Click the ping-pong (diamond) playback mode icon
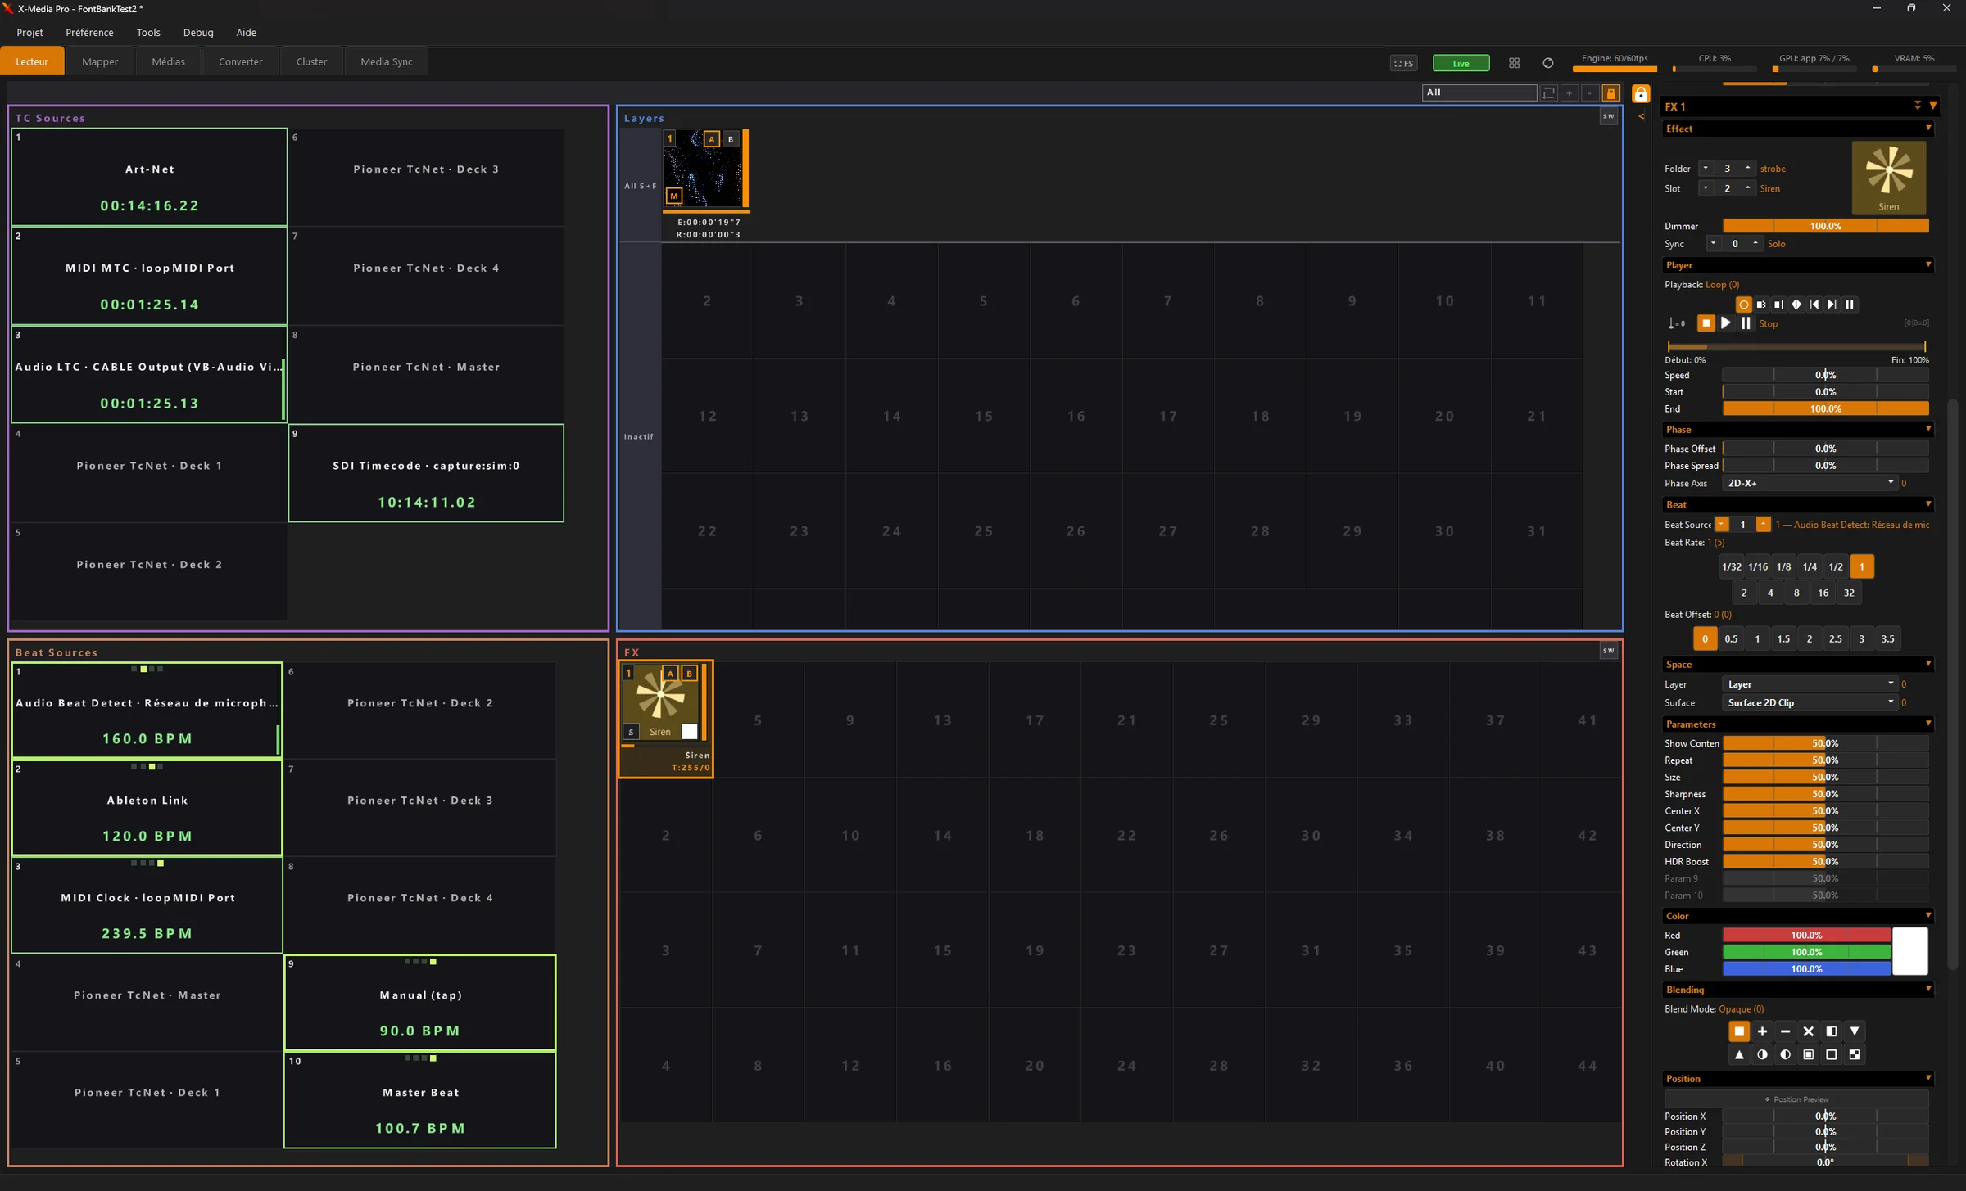Screen dimensions: 1966x1191 coord(1796,305)
